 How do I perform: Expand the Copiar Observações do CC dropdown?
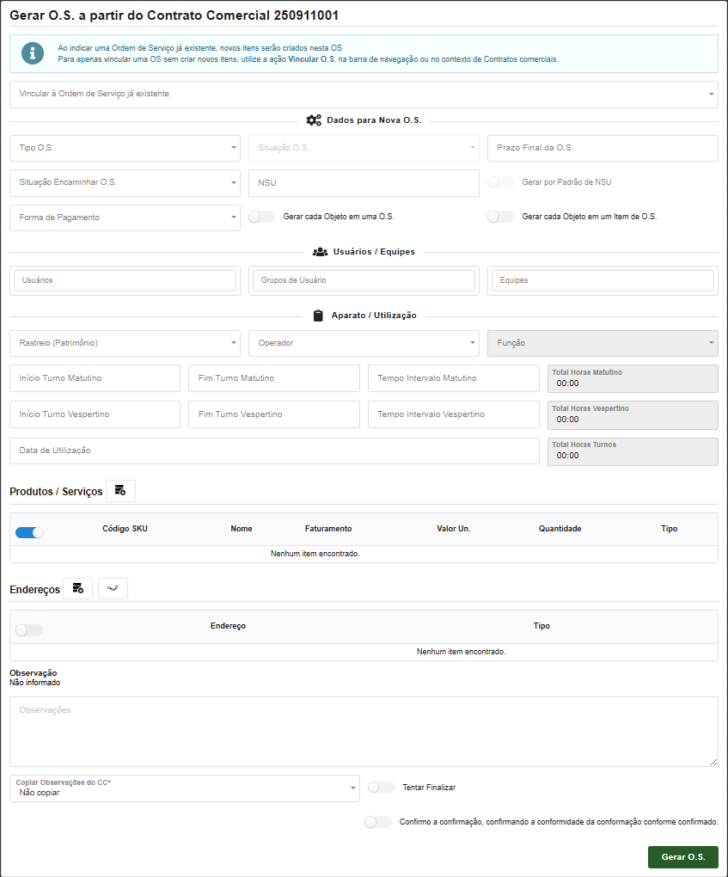184,788
